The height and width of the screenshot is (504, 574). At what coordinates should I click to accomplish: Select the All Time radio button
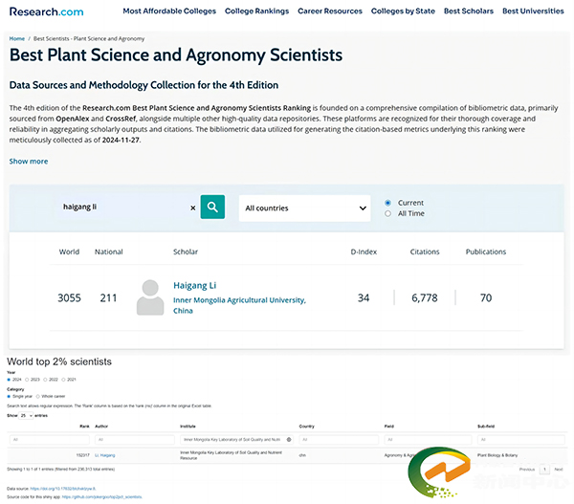(387, 213)
